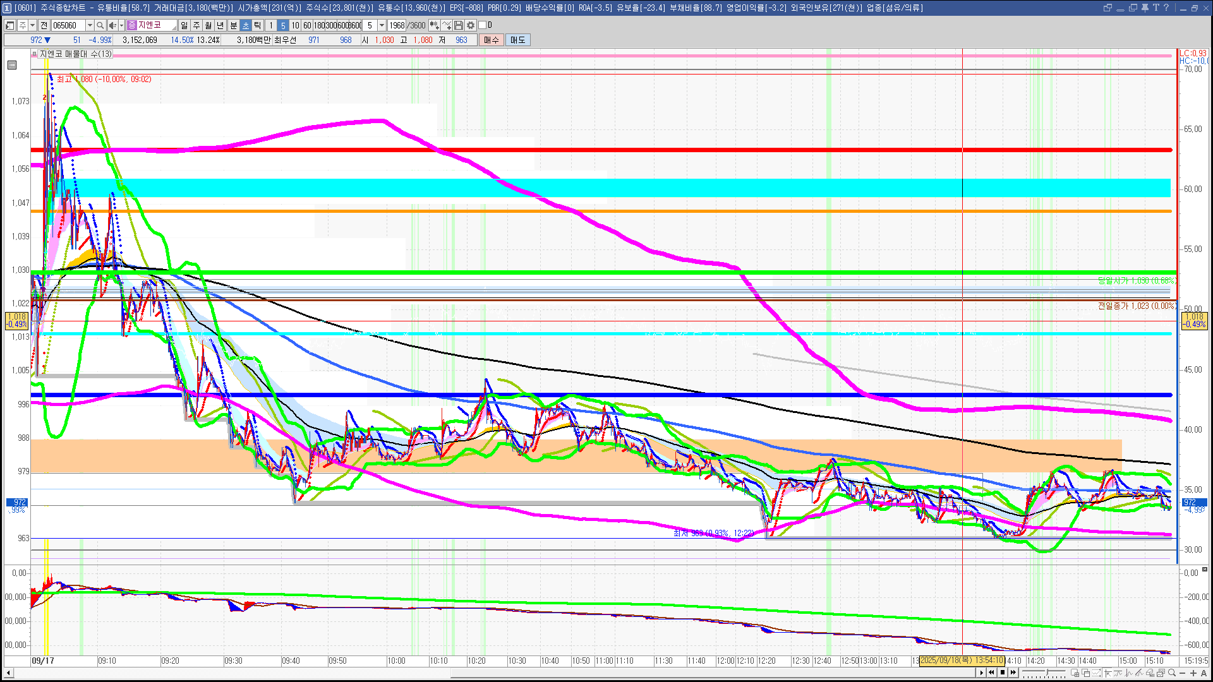Click the 매수 buy button

(491, 40)
